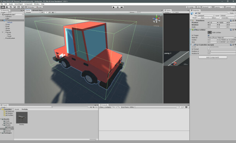Click the Step frame button
Viewport: 236px width, 143px height.
point(122,7)
